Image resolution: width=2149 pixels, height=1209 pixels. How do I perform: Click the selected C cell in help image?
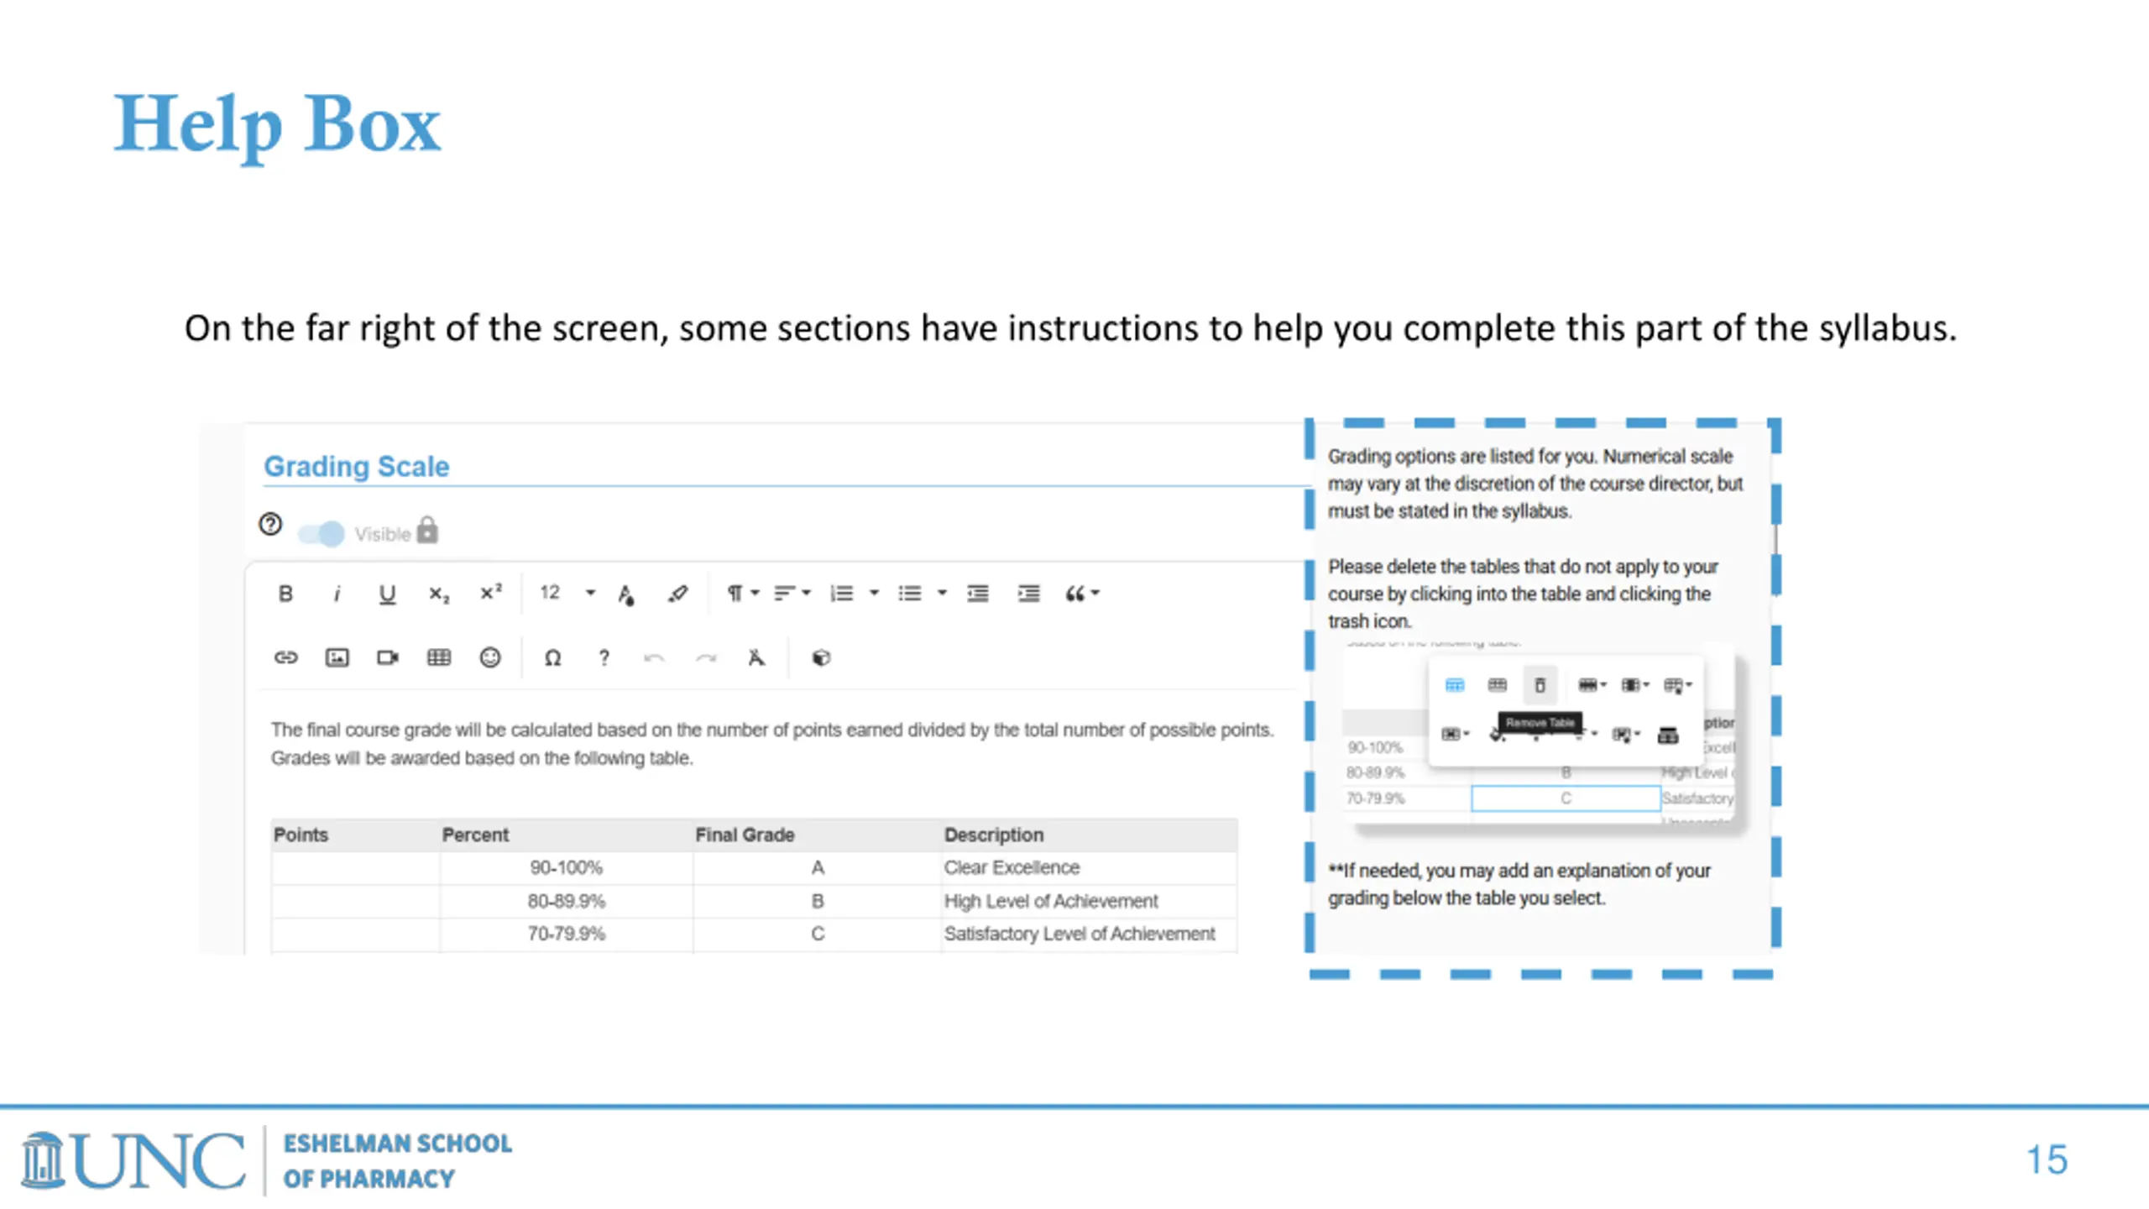click(1566, 798)
